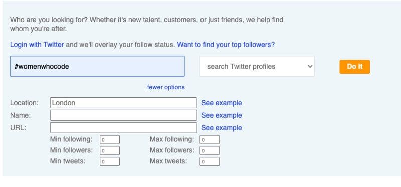Click the Min following number box
The width and height of the screenshot is (401, 187).
pos(110,140)
